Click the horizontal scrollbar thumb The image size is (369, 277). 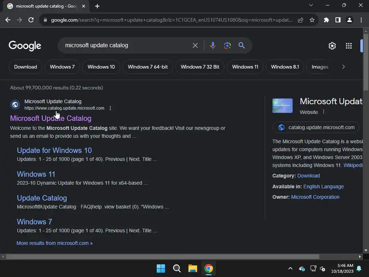pyautogui.click(x=163, y=256)
